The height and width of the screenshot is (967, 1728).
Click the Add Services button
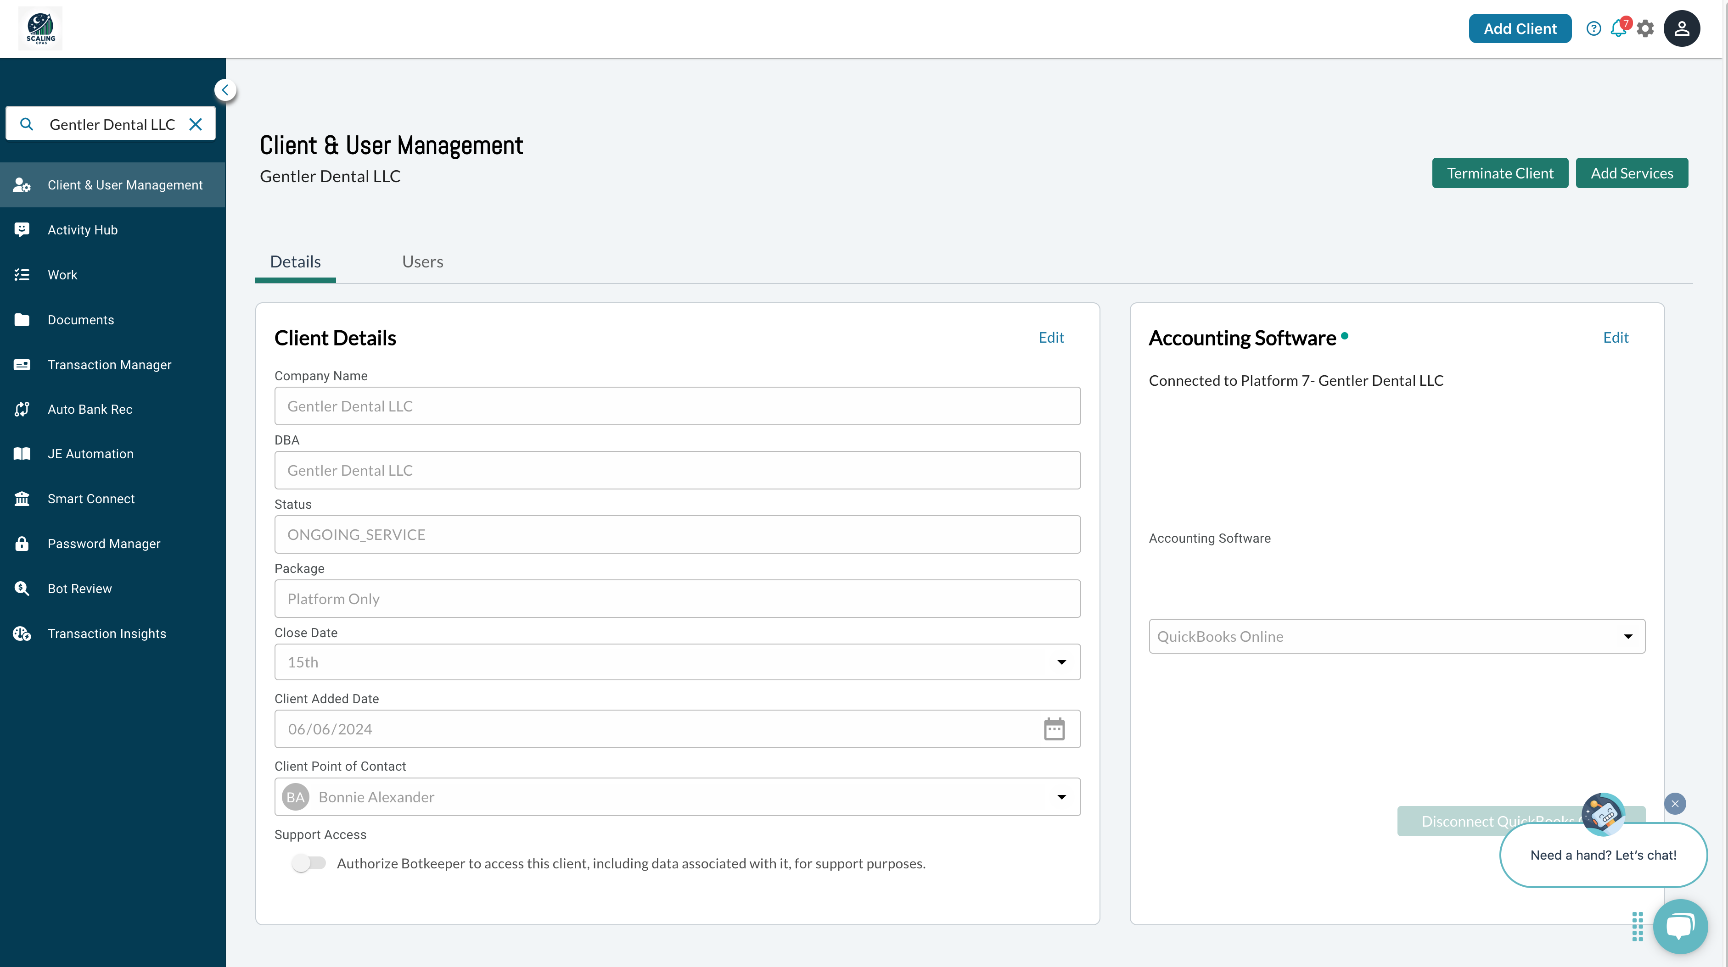[1631, 172]
